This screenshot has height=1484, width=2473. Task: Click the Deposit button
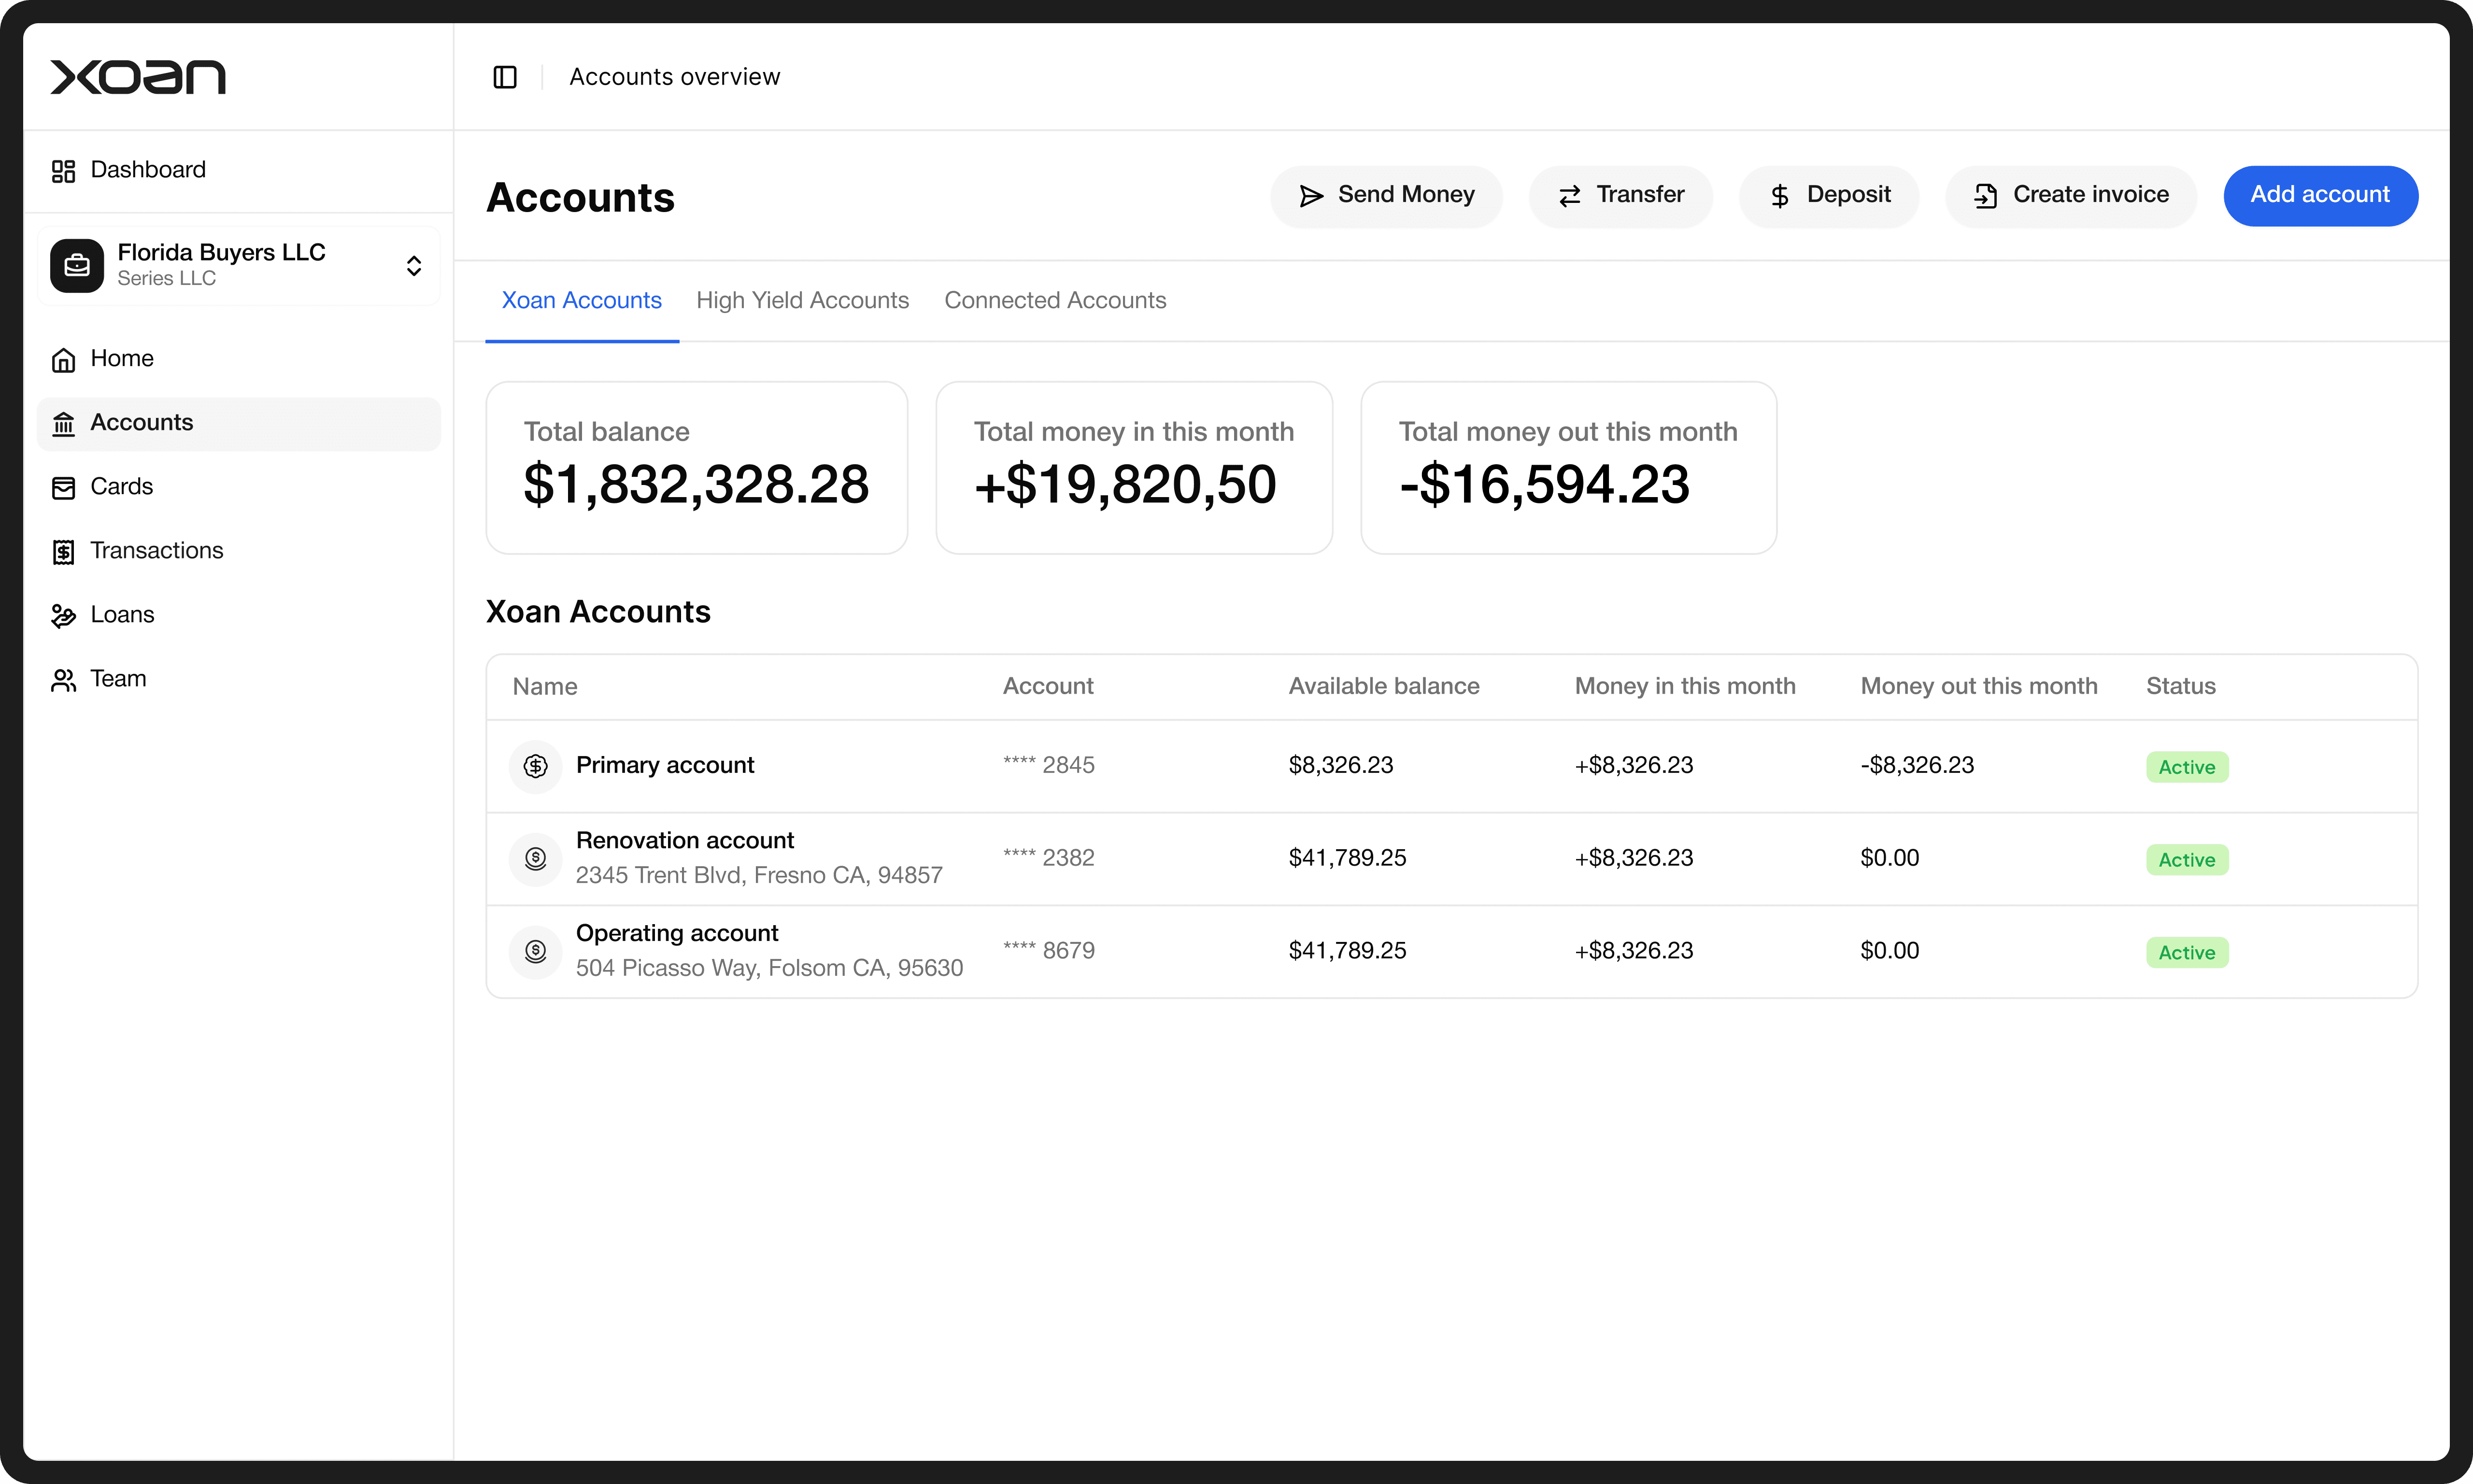pyautogui.click(x=1828, y=196)
